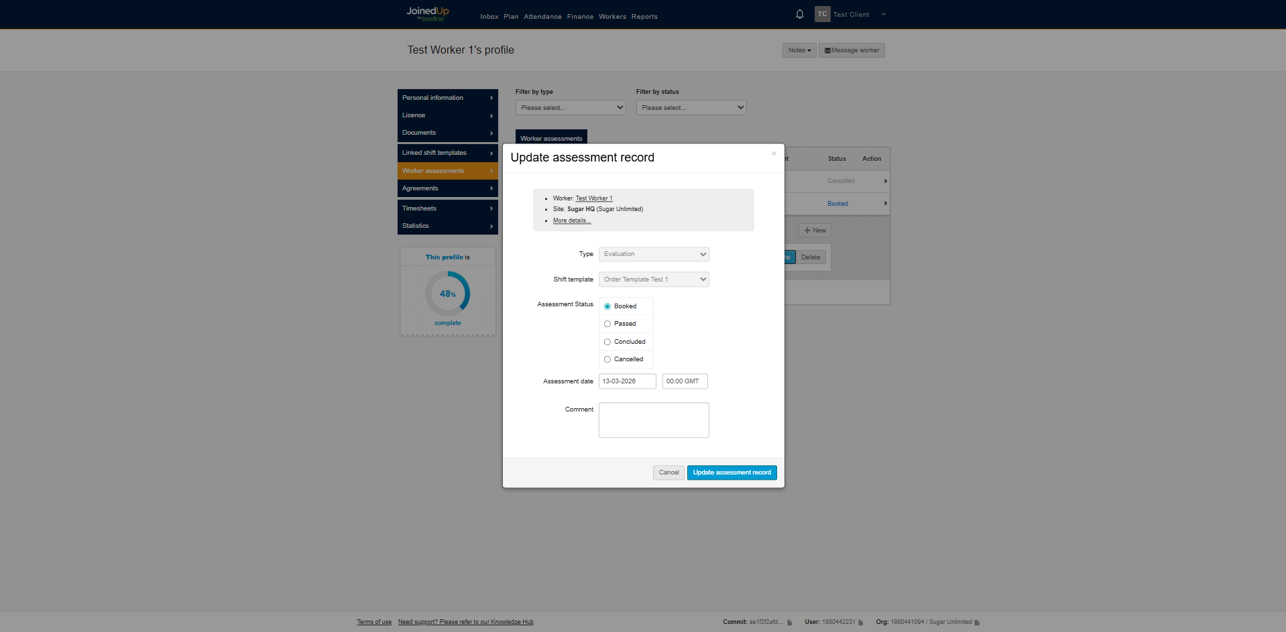1286x632 pixels.
Task: Open the More details link
Action: 571,220
